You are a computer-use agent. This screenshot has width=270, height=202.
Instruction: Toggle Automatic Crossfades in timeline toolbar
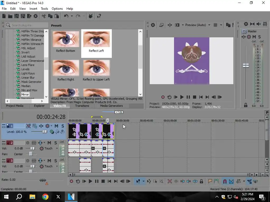231,181
